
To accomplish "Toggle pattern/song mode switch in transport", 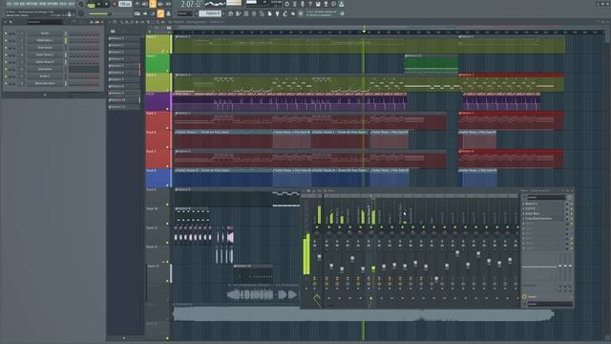I will pyautogui.click(x=92, y=4).
